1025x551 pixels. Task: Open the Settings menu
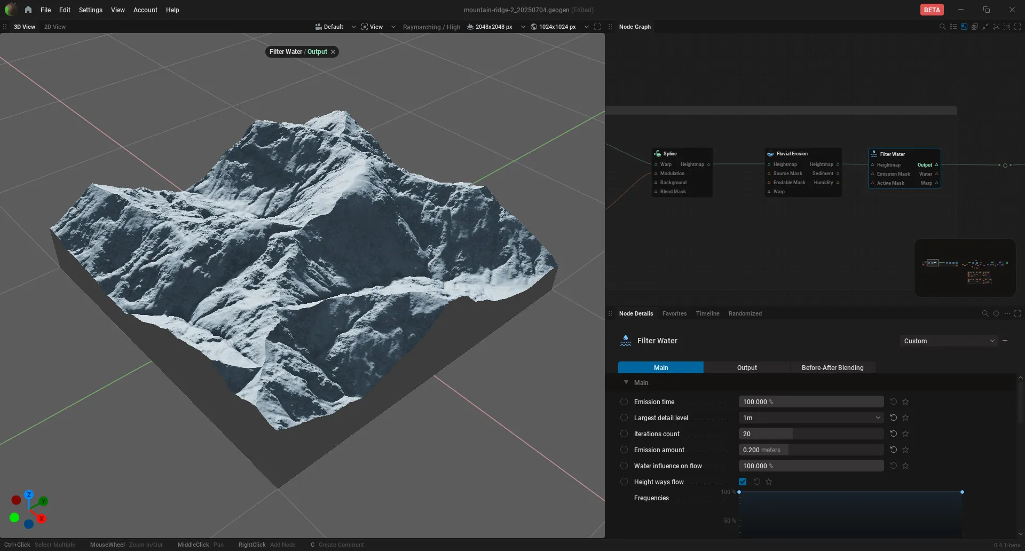click(90, 10)
